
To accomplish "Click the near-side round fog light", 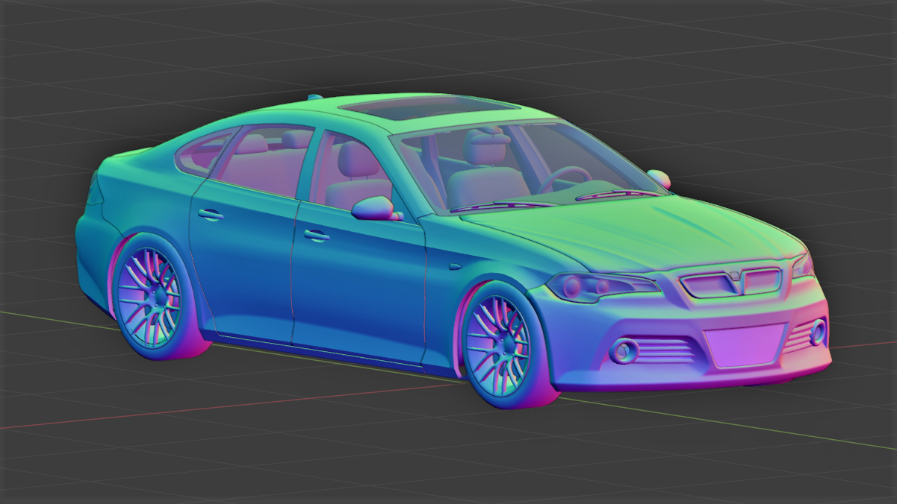I will point(623,350).
